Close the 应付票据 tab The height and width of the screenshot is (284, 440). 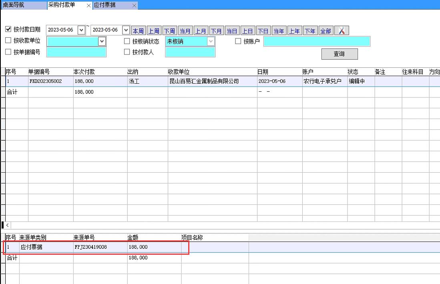(134, 6)
